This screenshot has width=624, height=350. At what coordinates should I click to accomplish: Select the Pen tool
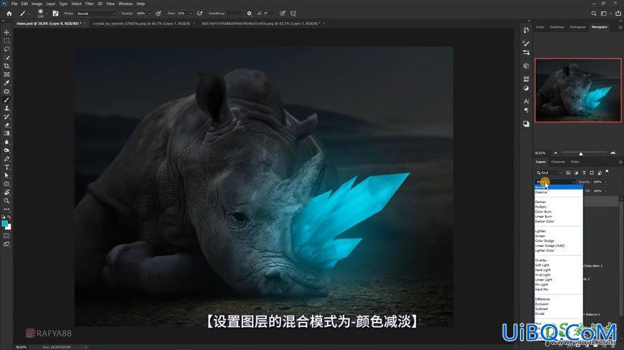tap(6, 159)
